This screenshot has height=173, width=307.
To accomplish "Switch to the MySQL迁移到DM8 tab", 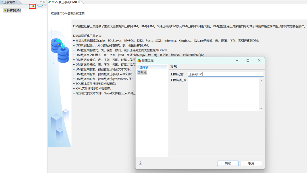I will click(64, 2).
